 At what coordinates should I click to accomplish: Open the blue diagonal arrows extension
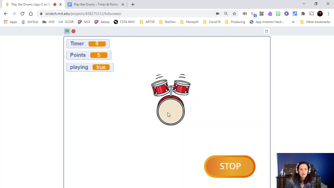(x=295, y=14)
